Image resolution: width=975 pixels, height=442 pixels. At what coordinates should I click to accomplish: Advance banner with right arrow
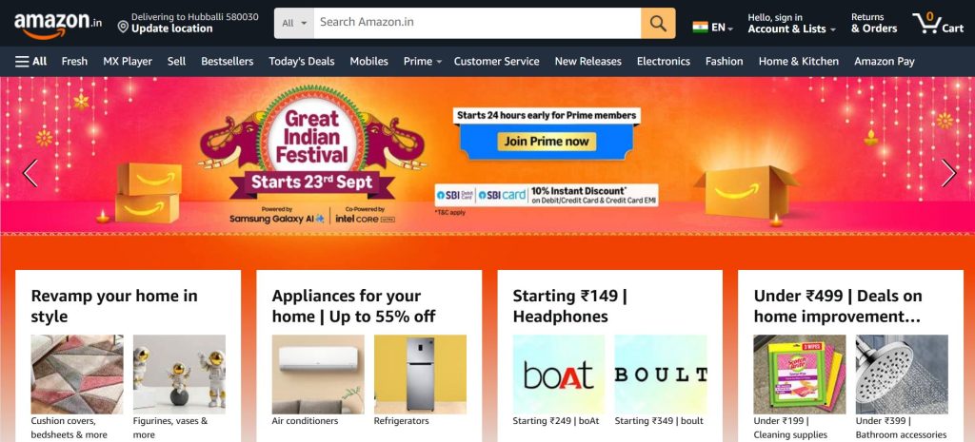click(x=948, y=173)
